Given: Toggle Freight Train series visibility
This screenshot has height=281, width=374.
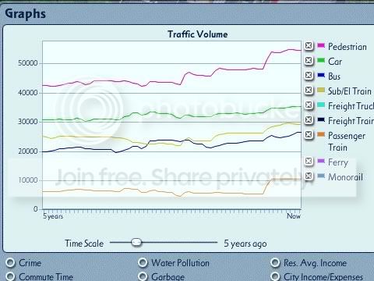Looking at the screenshot, I should [309, 120].
